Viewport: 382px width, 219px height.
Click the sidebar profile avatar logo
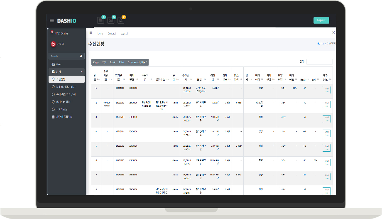pyautogui.click(x=53, y=44)
